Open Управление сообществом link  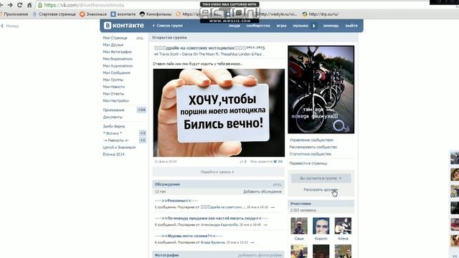(311, 140)
